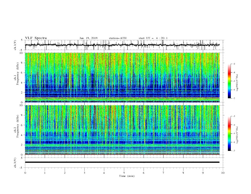251x194 pixels.
Task: Select the "start UT = 4 :20: 1" text
Action: [153, 38]
